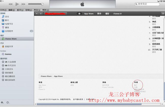
Task: Open the 显示(V) menu
Action: (x=20, y=10)
